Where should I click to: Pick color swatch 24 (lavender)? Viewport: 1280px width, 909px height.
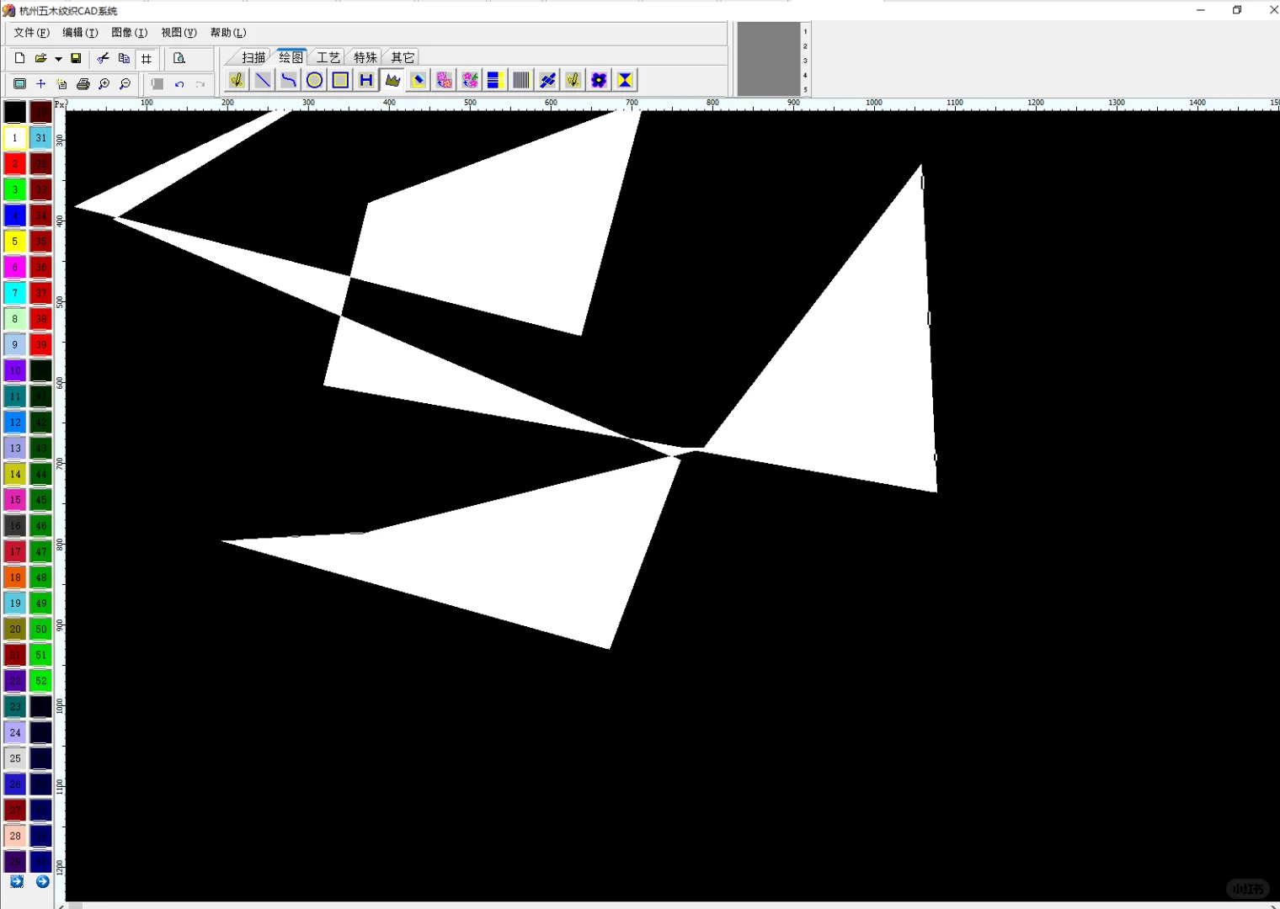(14, 732)
